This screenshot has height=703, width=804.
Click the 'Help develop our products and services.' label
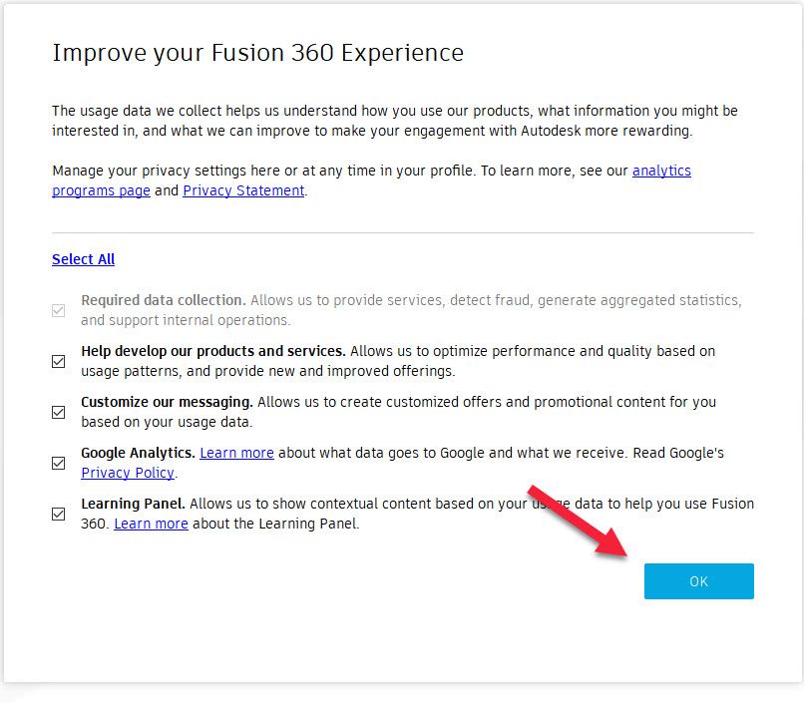pos(213,351)
